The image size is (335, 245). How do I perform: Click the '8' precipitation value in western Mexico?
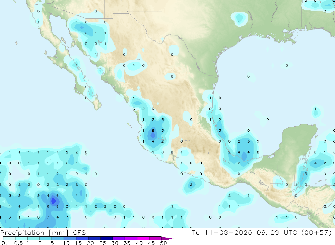tap(153, 130)
